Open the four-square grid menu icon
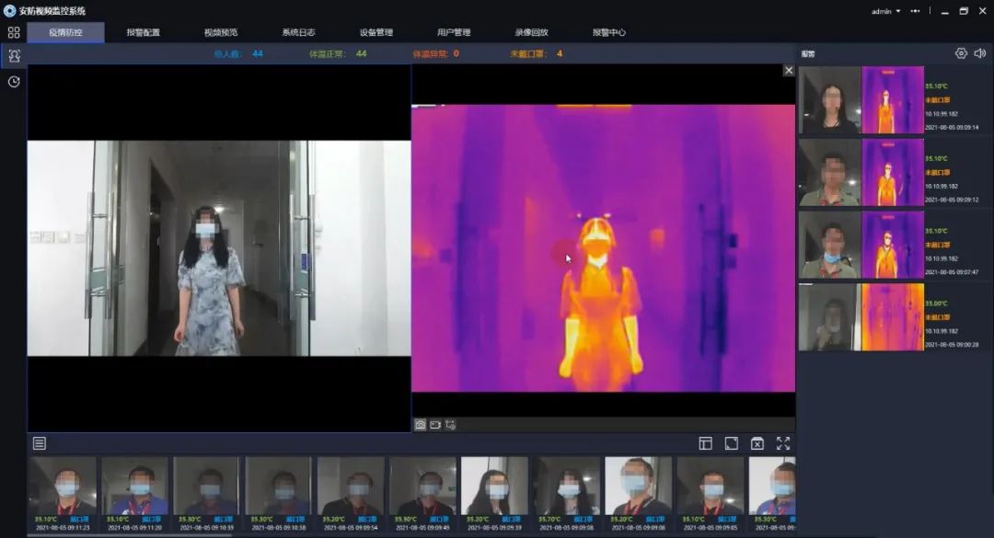 [13, 32]
